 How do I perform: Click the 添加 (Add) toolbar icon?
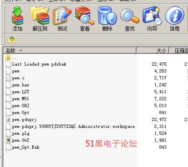pyautogui.click(x=17, y=19)
